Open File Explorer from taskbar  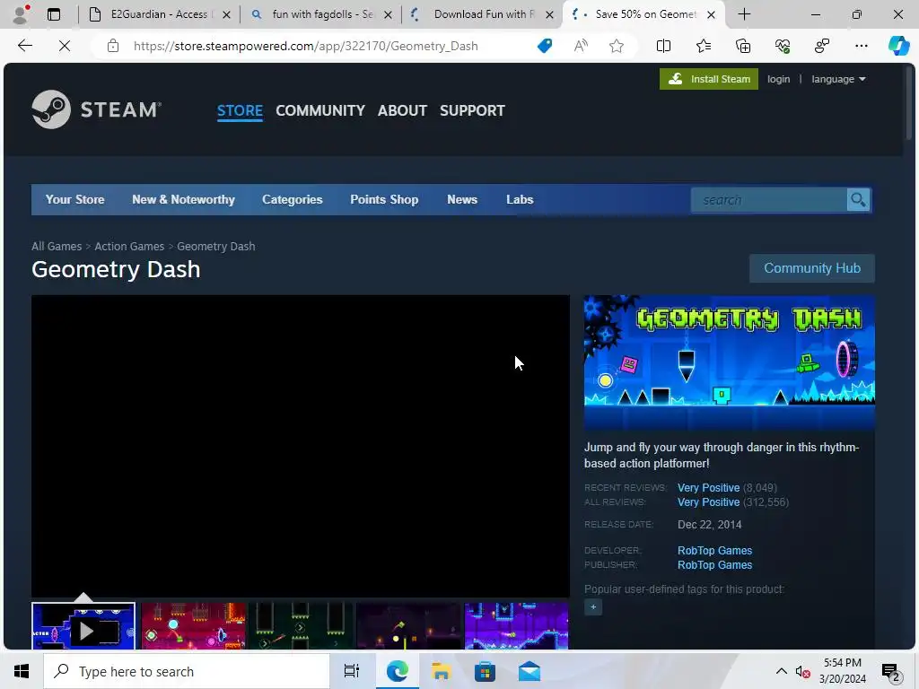[441, 671]
